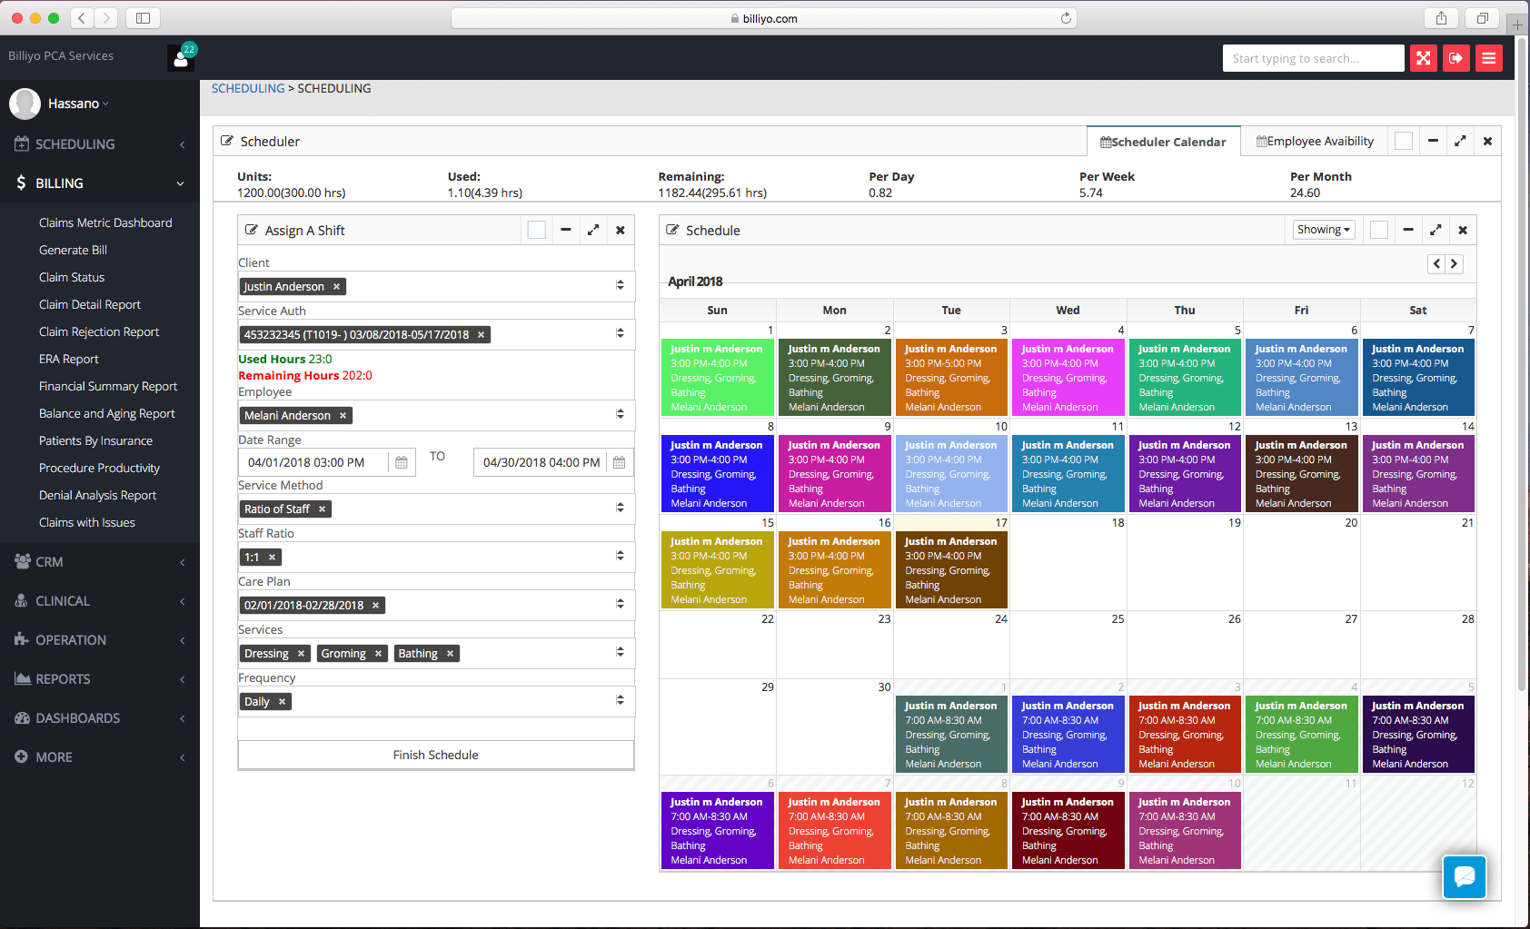Click the red logout icon
The image size is (1530, 929).
1455,58
